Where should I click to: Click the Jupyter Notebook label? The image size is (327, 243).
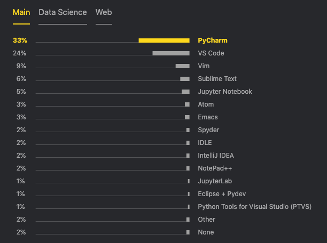click(225, 92)
